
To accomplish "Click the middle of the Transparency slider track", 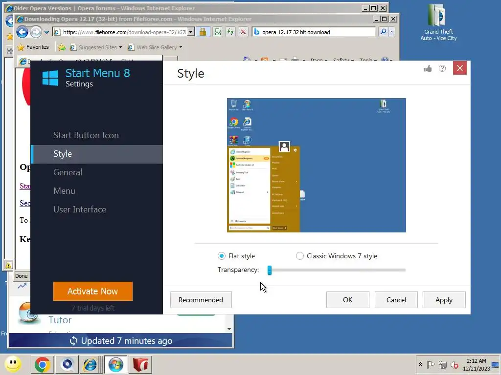I will 337,270.
